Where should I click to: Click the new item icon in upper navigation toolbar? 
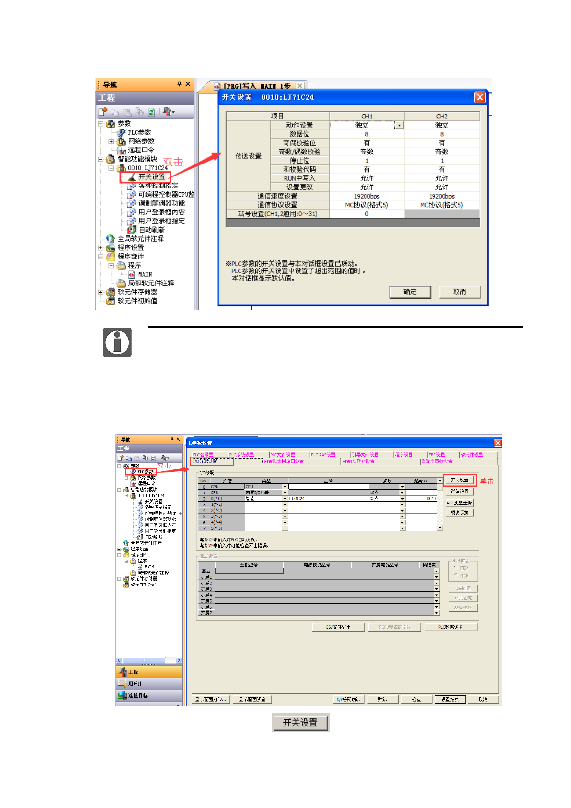click(x=103, y=112)
